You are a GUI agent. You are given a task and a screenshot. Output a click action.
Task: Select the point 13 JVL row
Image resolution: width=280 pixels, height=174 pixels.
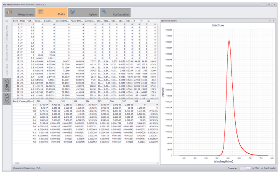[x=84, y=62]
